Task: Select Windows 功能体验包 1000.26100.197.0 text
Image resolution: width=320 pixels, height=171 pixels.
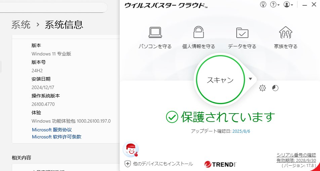Action: 71,121
